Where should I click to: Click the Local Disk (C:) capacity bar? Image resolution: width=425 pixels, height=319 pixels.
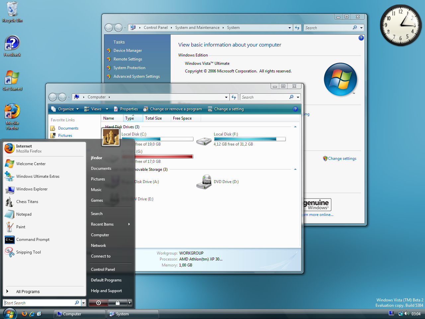157,139
